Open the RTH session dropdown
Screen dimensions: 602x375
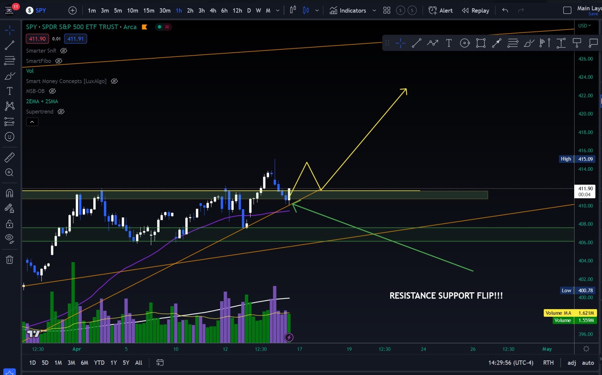[x=548, y=363]
